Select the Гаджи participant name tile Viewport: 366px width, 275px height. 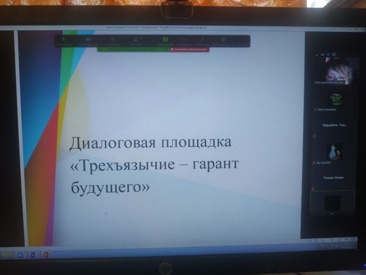tap(333, 177)
